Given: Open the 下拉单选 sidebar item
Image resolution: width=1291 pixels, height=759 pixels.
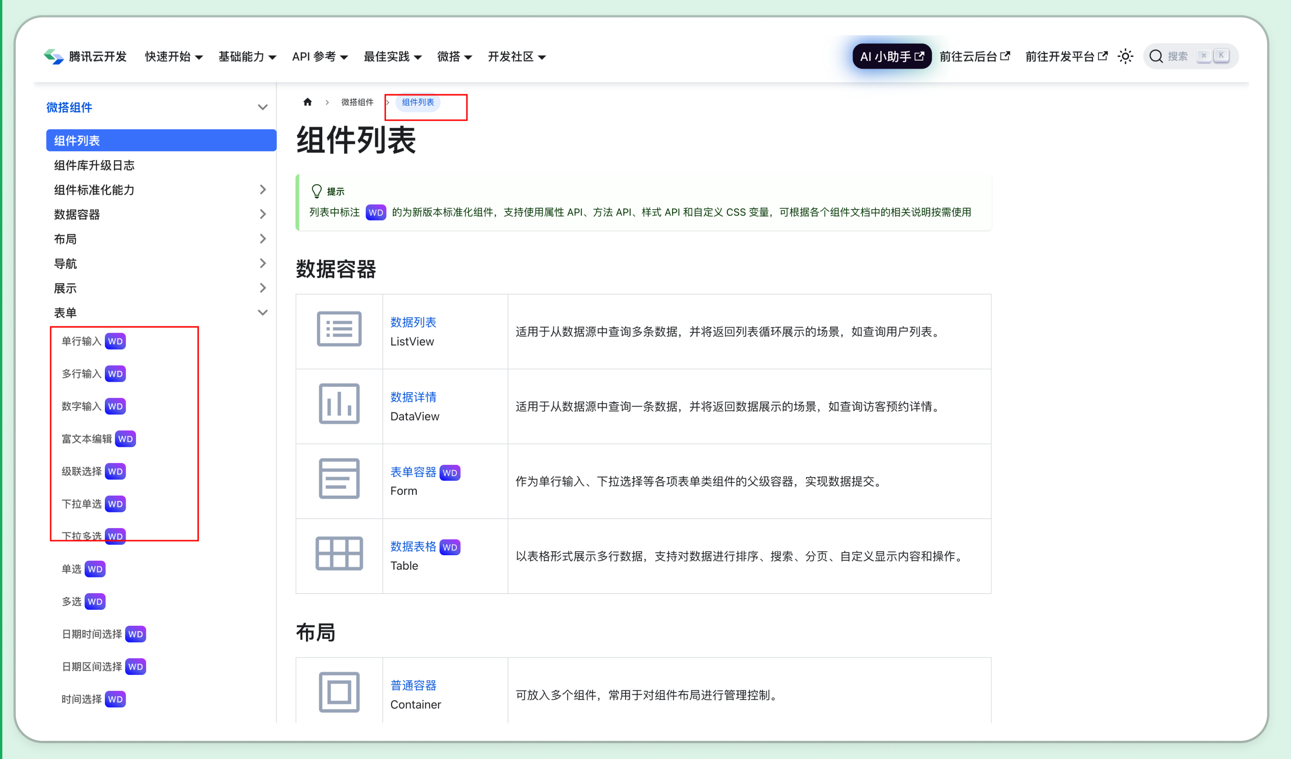Looking at the screenshot, I should [93, 504].
